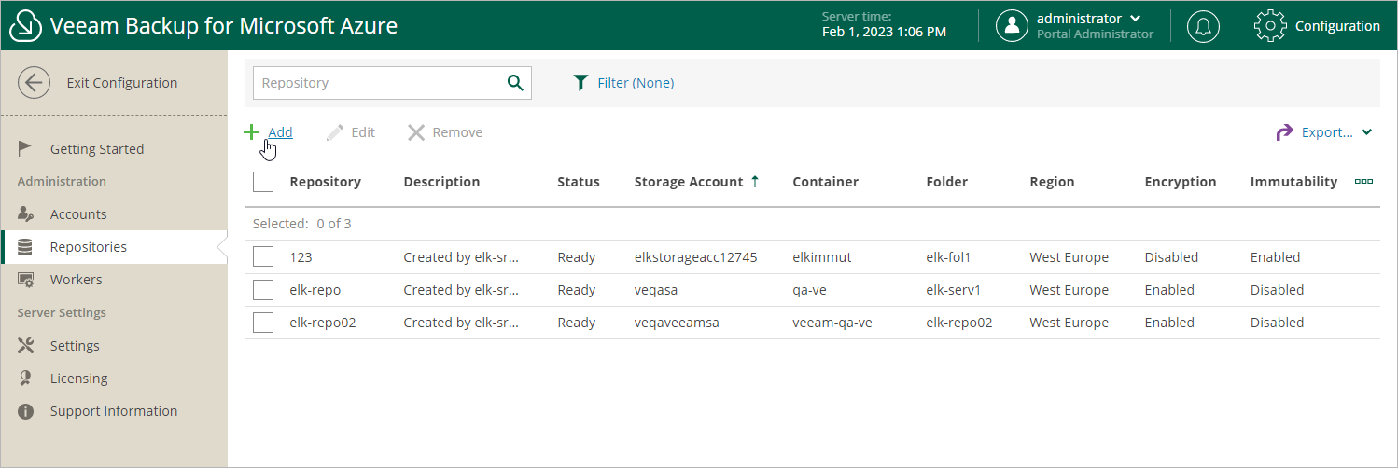
Task: Click the purple Export arrow icon
Action: pos(1285,132)
